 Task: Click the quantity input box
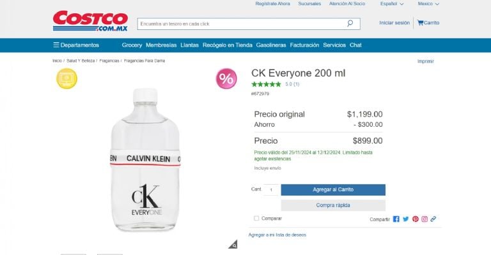(271, 190)
